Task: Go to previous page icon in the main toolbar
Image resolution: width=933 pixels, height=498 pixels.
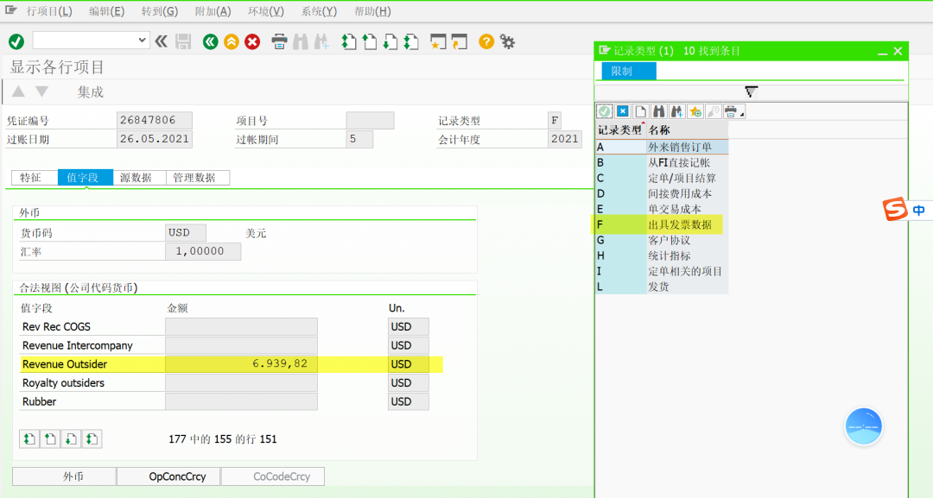Action: 370,41
